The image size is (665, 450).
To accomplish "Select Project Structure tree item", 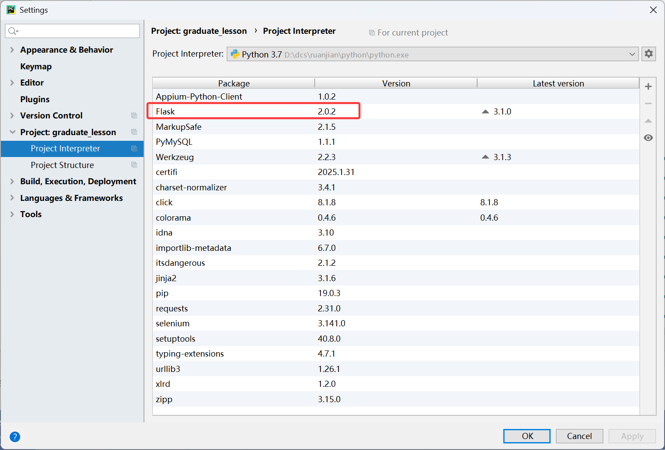I will click(72, 165).
